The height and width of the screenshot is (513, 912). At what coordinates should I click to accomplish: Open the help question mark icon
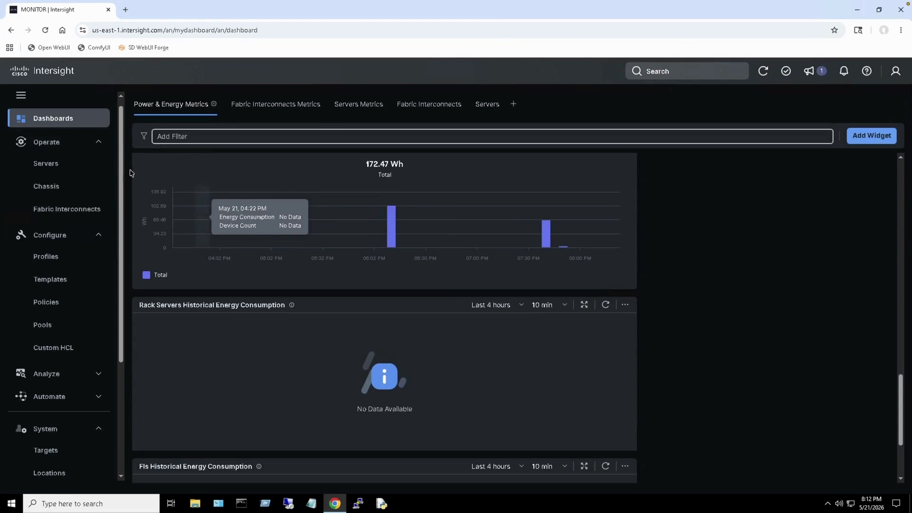click(867, 71)
